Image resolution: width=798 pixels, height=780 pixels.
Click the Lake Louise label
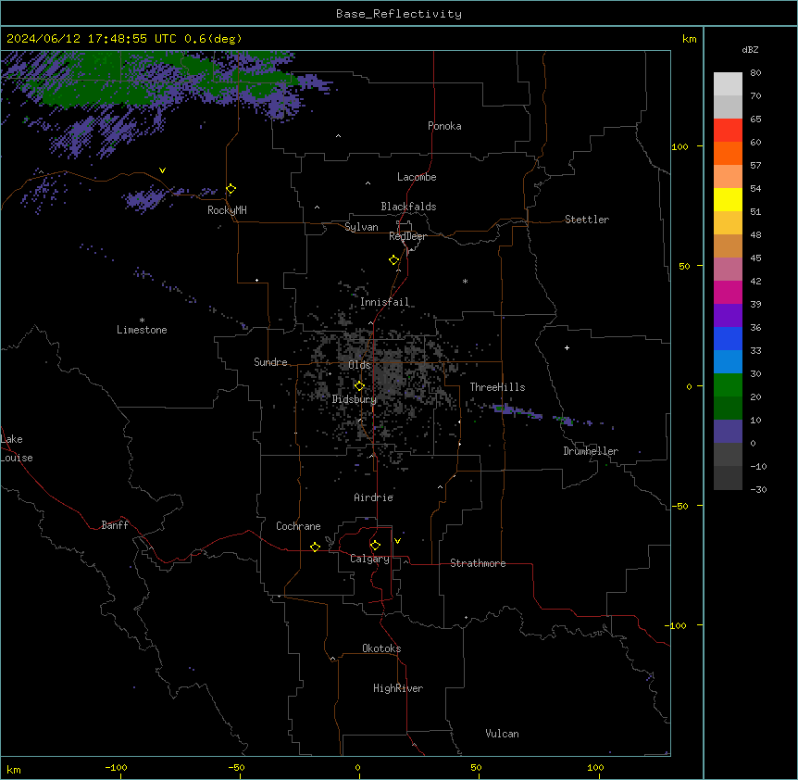pyautogui.click(x=17, y=448)
